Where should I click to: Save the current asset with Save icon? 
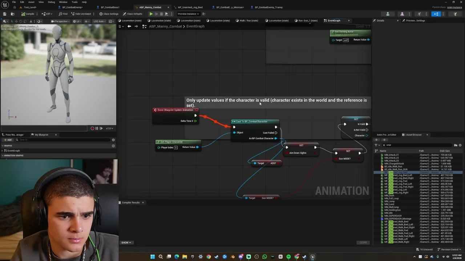4,14
